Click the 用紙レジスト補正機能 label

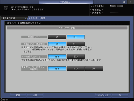click(34, 44)
